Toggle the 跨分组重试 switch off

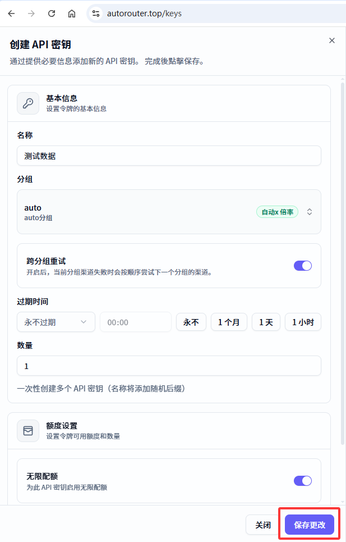302,266
